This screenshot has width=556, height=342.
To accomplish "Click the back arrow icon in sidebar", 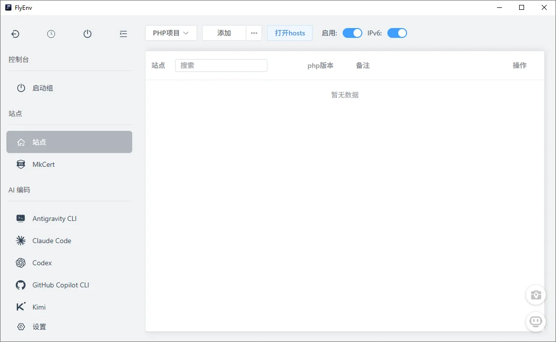I will 15,34.
